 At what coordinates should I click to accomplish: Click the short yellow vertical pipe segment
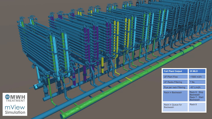point(102,63)
